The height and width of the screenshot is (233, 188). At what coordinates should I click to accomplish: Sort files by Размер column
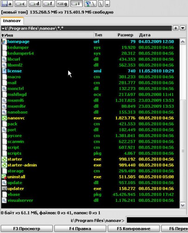tap(125, 35)
